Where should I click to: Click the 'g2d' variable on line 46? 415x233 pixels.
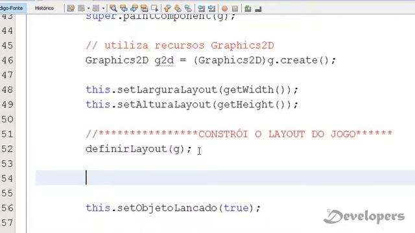[x=164, y=60]
